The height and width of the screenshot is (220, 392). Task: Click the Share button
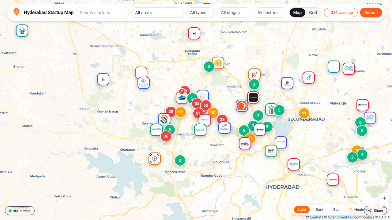[375, 211]
